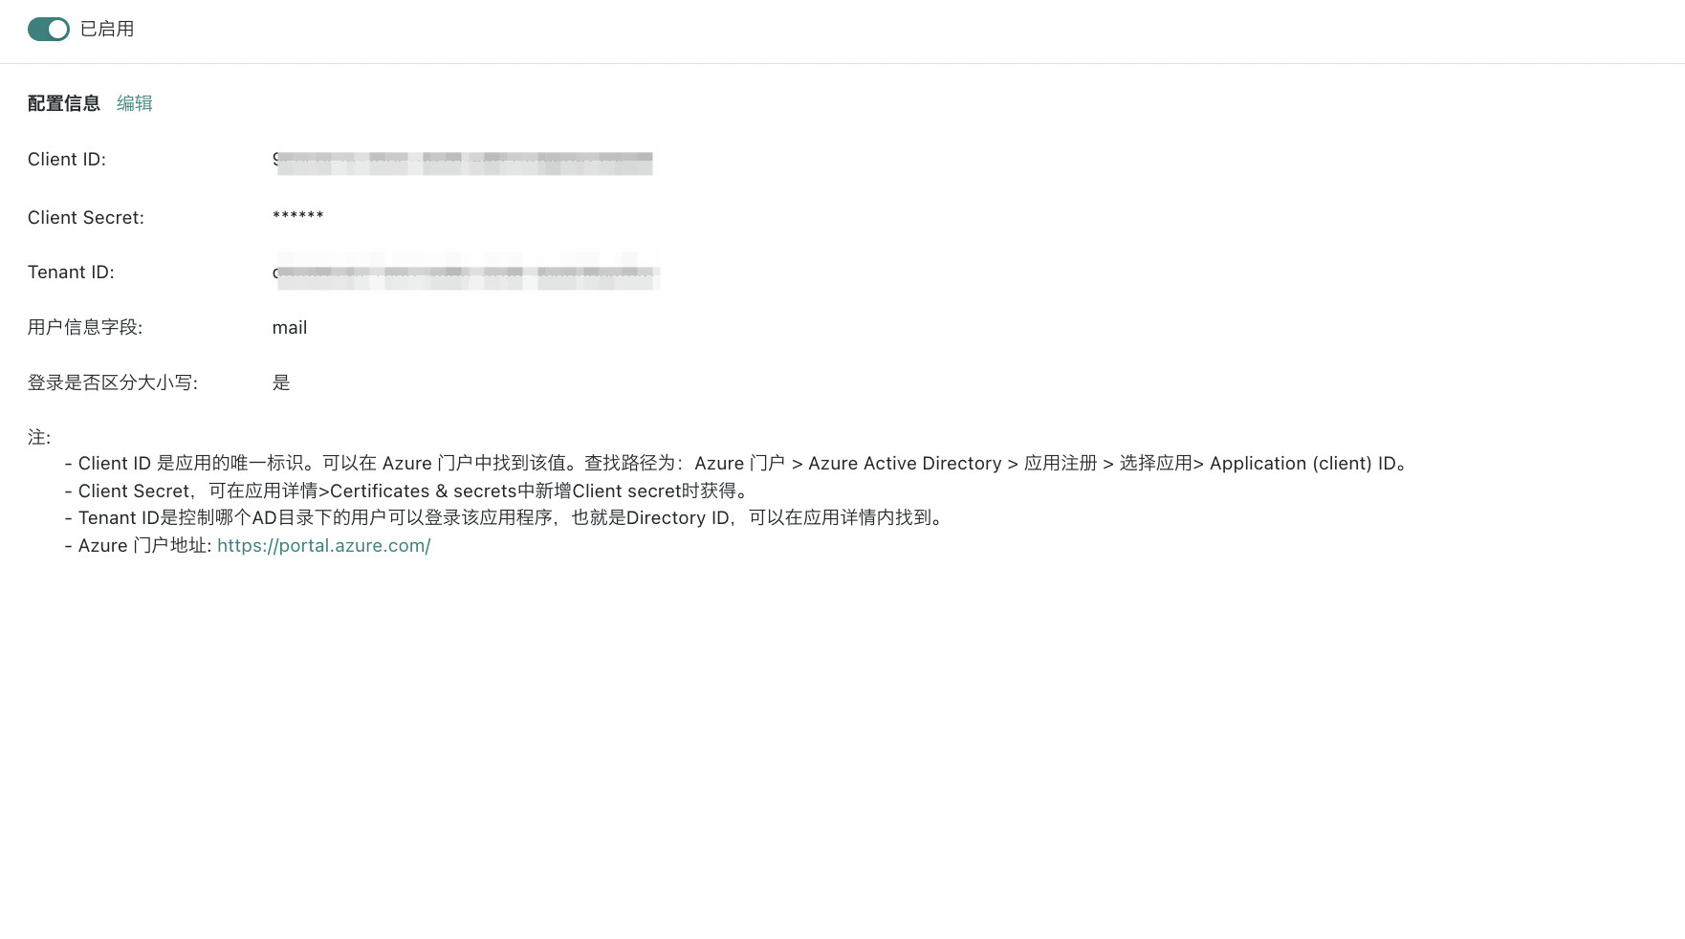
Task: Select the blurred Client ID value
Action: pyautogui.click(x=464, y=163)
